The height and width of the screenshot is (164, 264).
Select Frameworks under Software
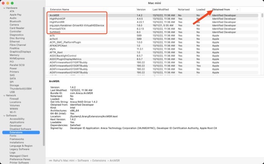click(x=17, y=139)
